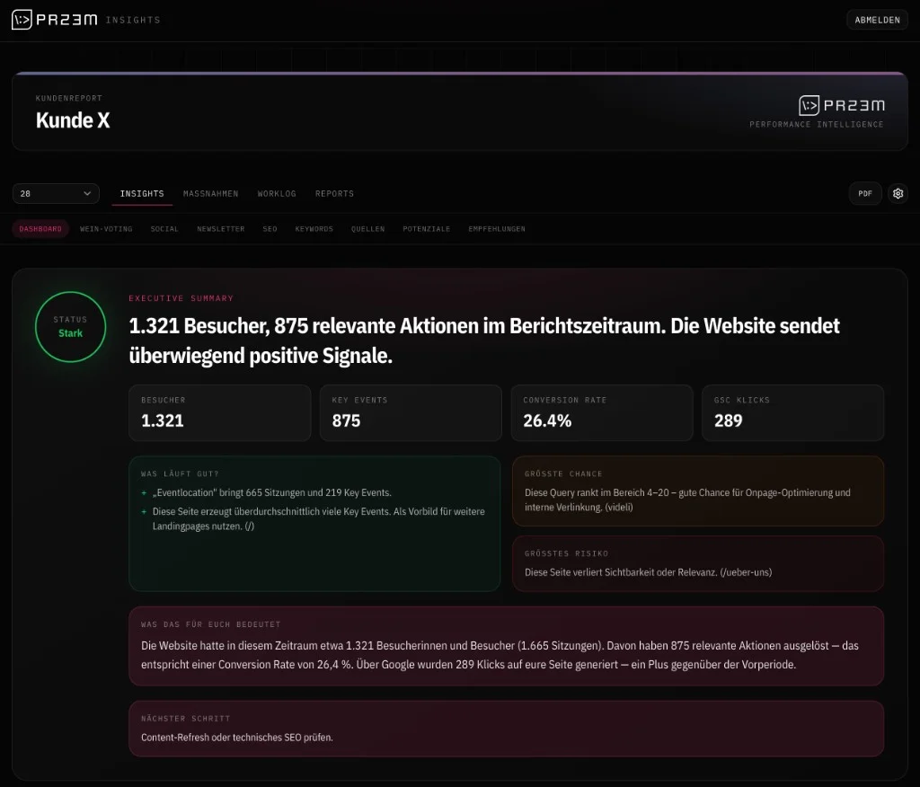Image resolution: width=920 pixels, height=787 pixels.
Task: Click the Grösste Chance card text
Action: click(x=687, y=500)
